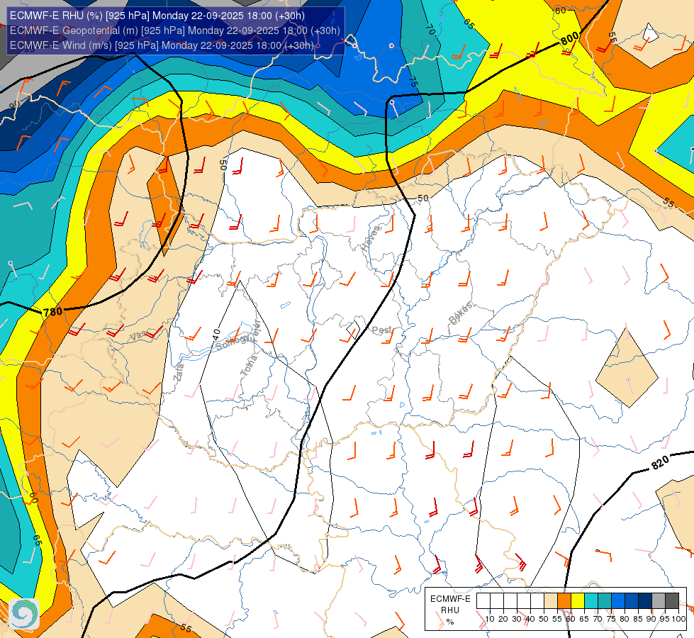Click the 820 geopotential contour label
The width and height of the screenshot is (694, 638).
[660, 463]
